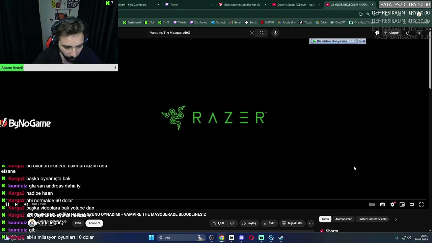Close the video download overlay bar

(x=364, y=41)
